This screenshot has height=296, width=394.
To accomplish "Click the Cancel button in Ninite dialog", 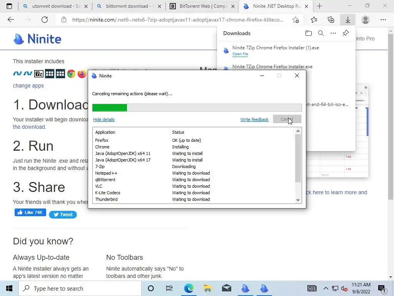I will coord(287,119).
